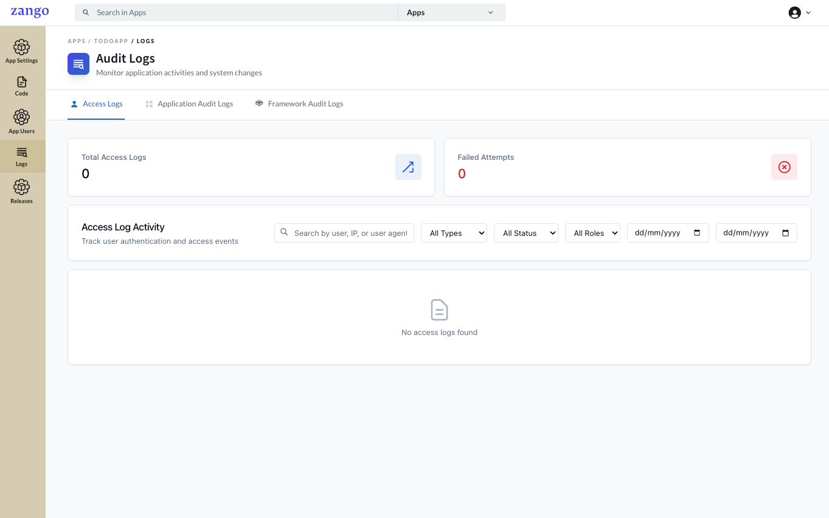The width and height of the screenshot is (829, 518).
Task: Expand the All Roles filter
Action: [592, 233]
